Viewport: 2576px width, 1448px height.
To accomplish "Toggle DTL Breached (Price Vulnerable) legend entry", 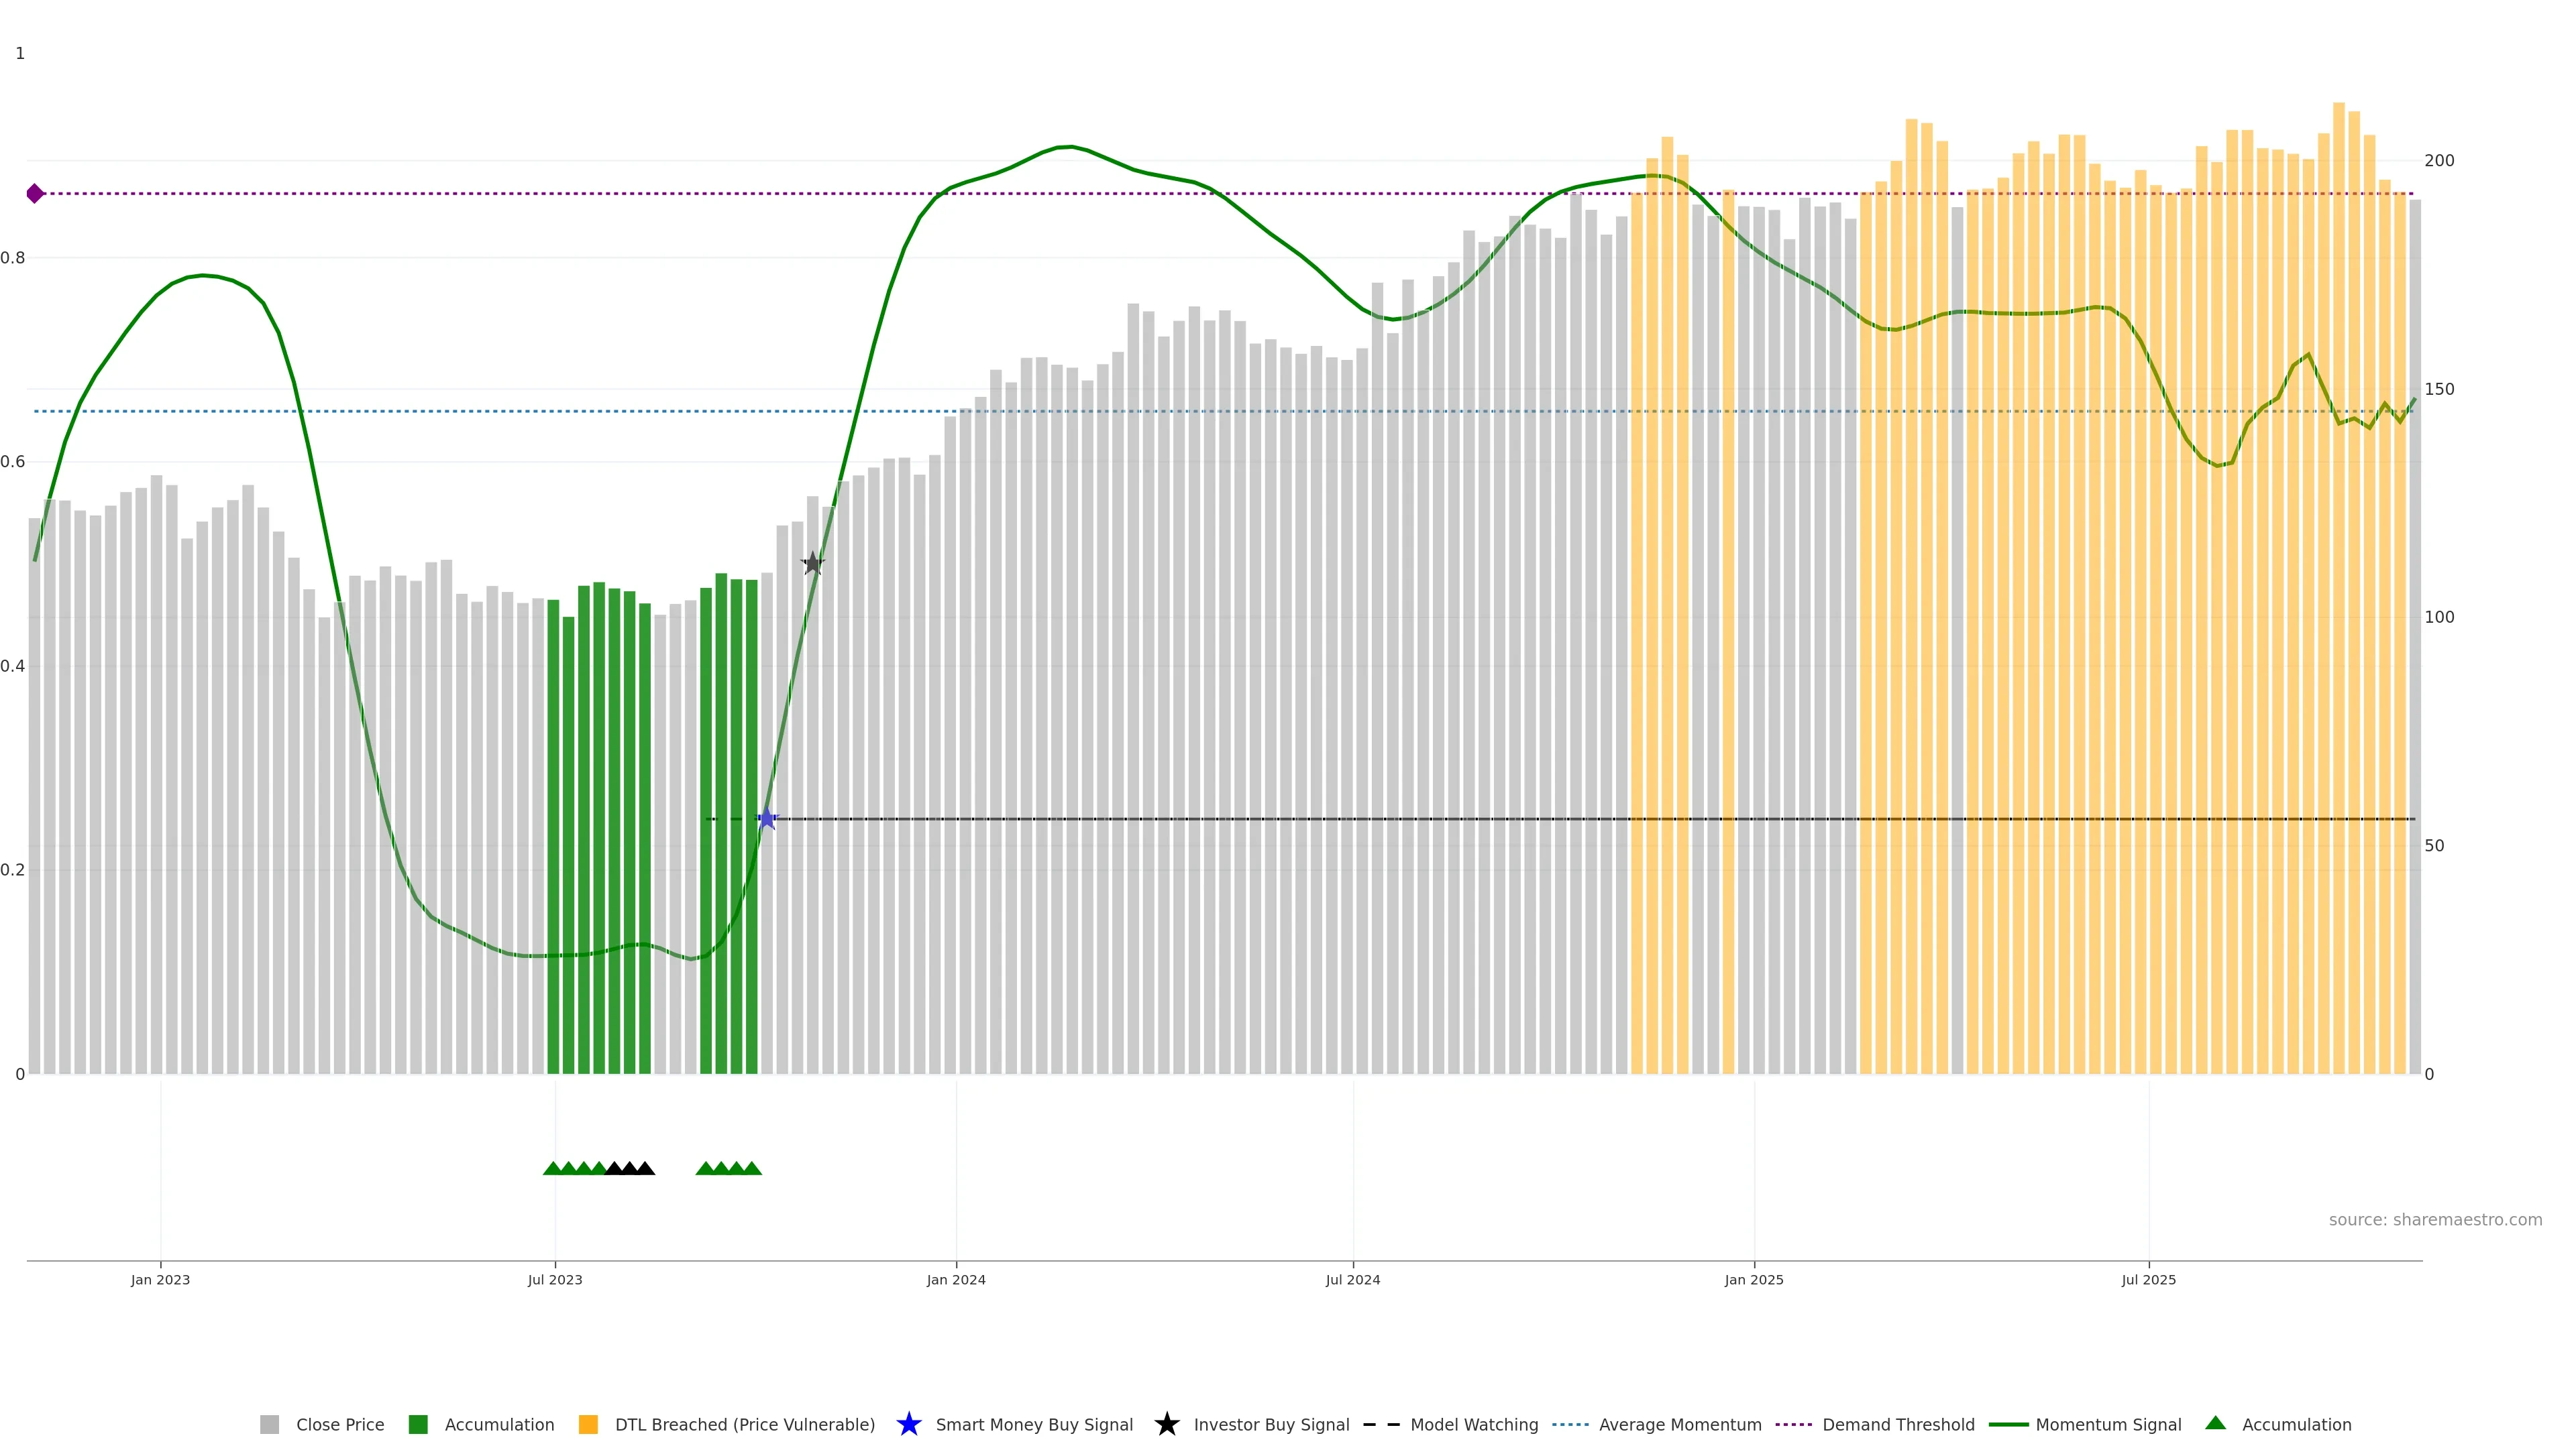I will [x=744, y=1424].
